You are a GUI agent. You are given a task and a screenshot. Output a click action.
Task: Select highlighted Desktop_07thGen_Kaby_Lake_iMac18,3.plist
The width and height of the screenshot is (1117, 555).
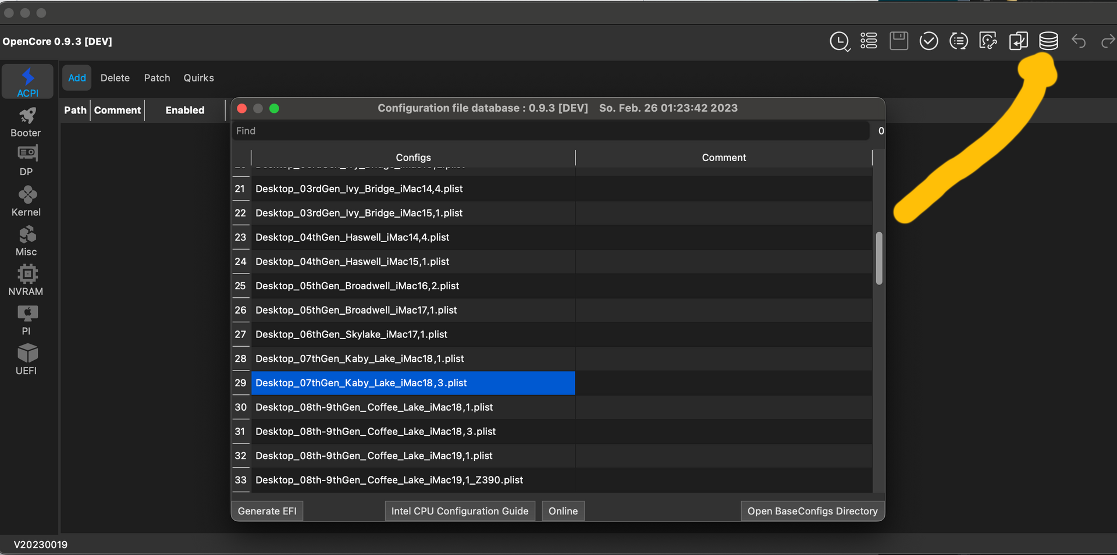[x=413, y=383]
